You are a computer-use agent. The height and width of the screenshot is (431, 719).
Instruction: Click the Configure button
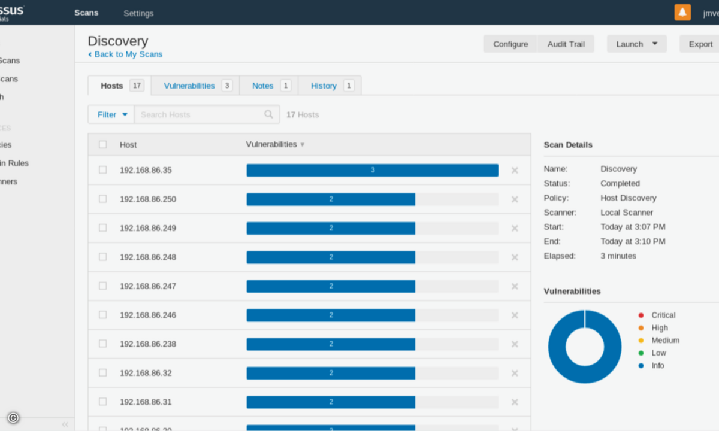coord(510,44)
